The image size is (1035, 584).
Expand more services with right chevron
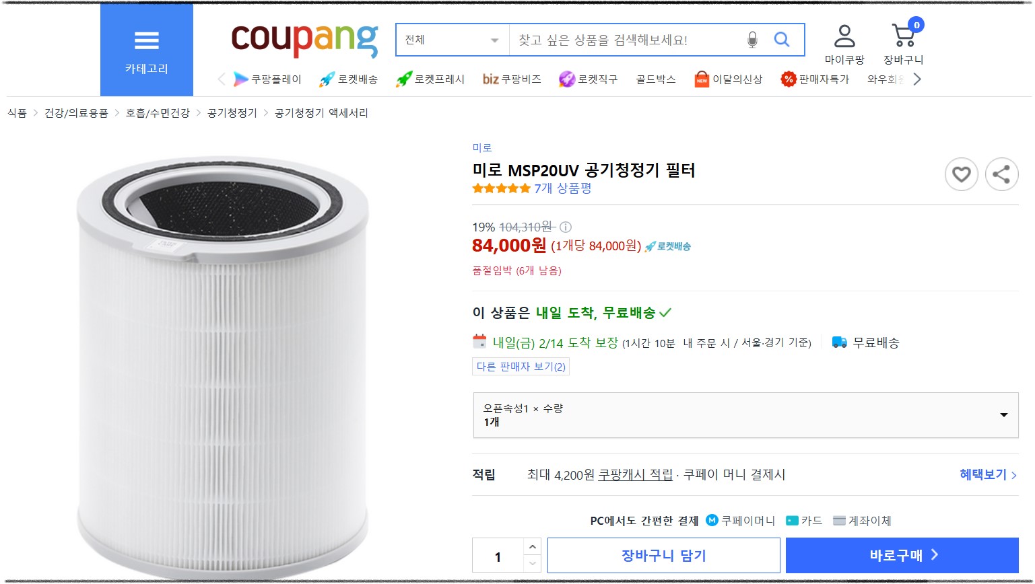917,79
